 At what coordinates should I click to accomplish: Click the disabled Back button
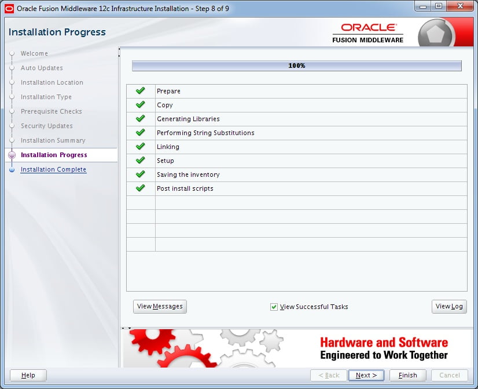tap(329, 375)
